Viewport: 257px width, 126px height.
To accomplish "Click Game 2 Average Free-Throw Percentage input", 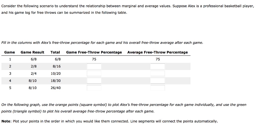I will 158,66.
